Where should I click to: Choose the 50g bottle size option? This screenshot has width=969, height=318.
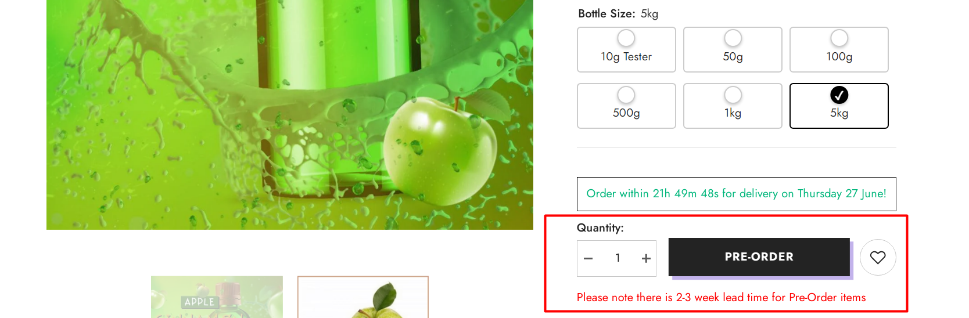[x=733, y=49]
